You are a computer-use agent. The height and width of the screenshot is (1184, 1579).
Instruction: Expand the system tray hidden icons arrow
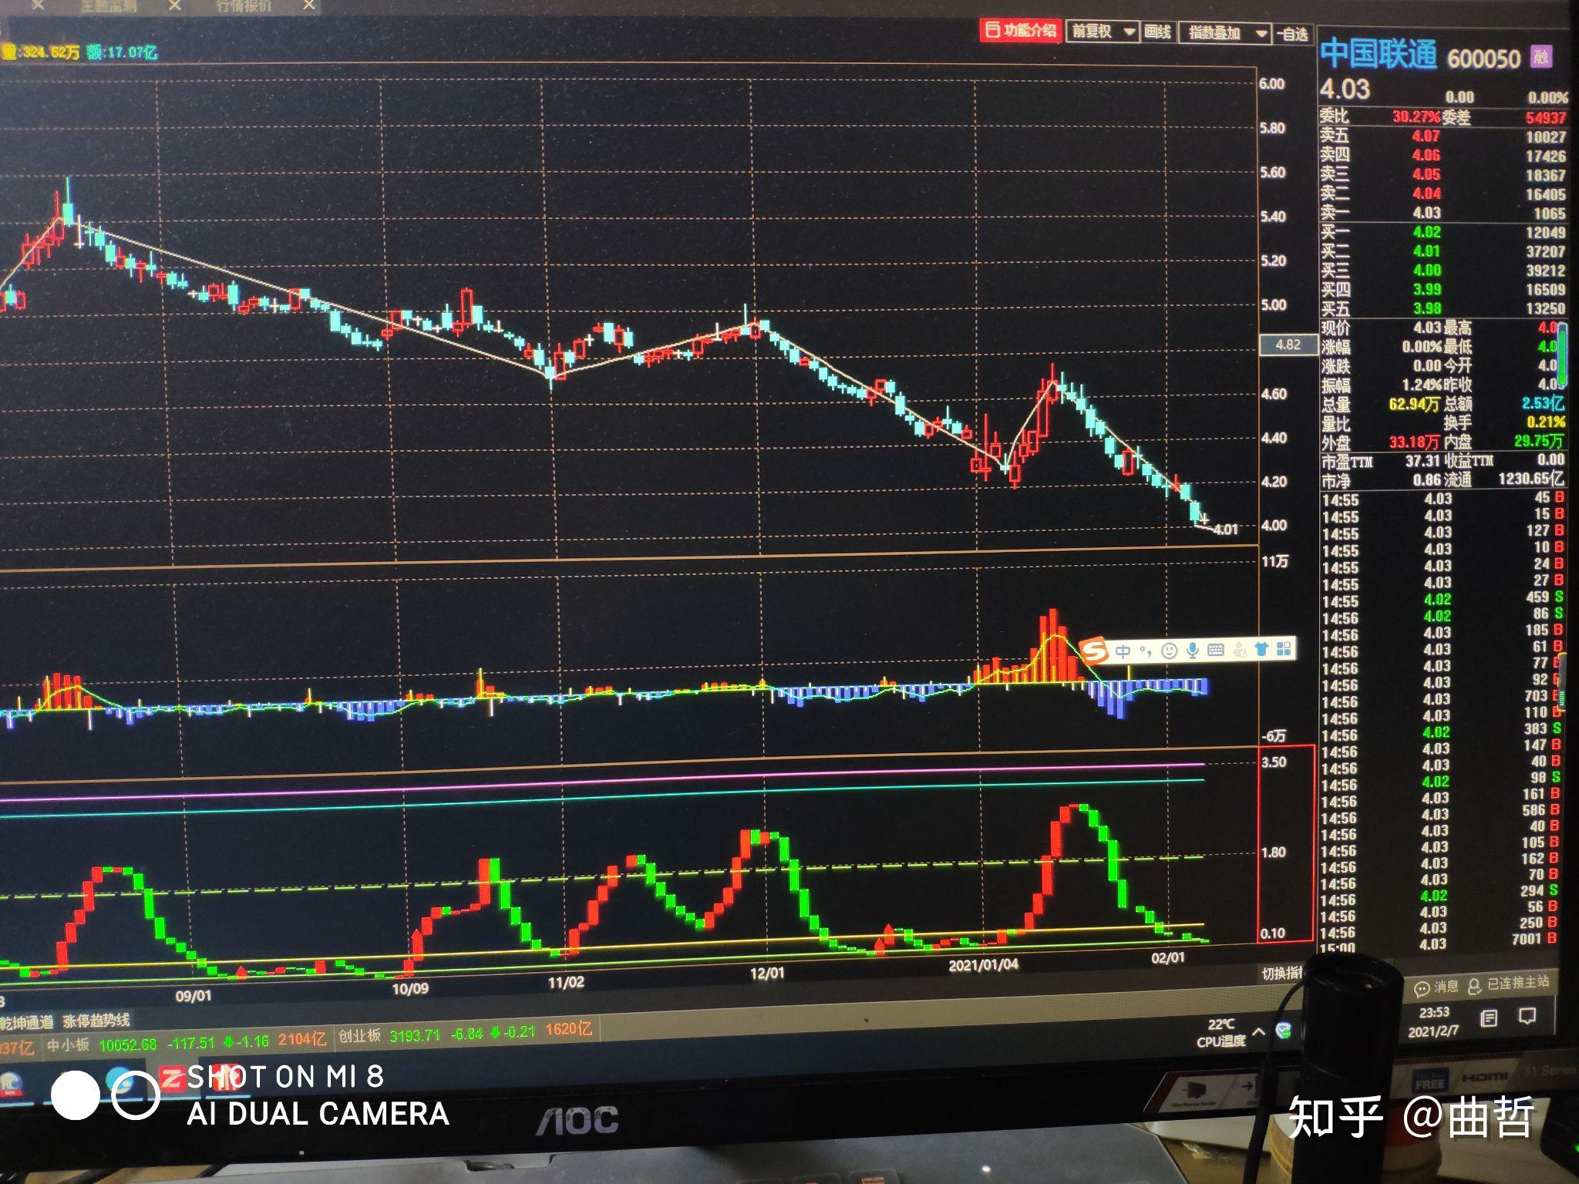pos(1259,1031)
